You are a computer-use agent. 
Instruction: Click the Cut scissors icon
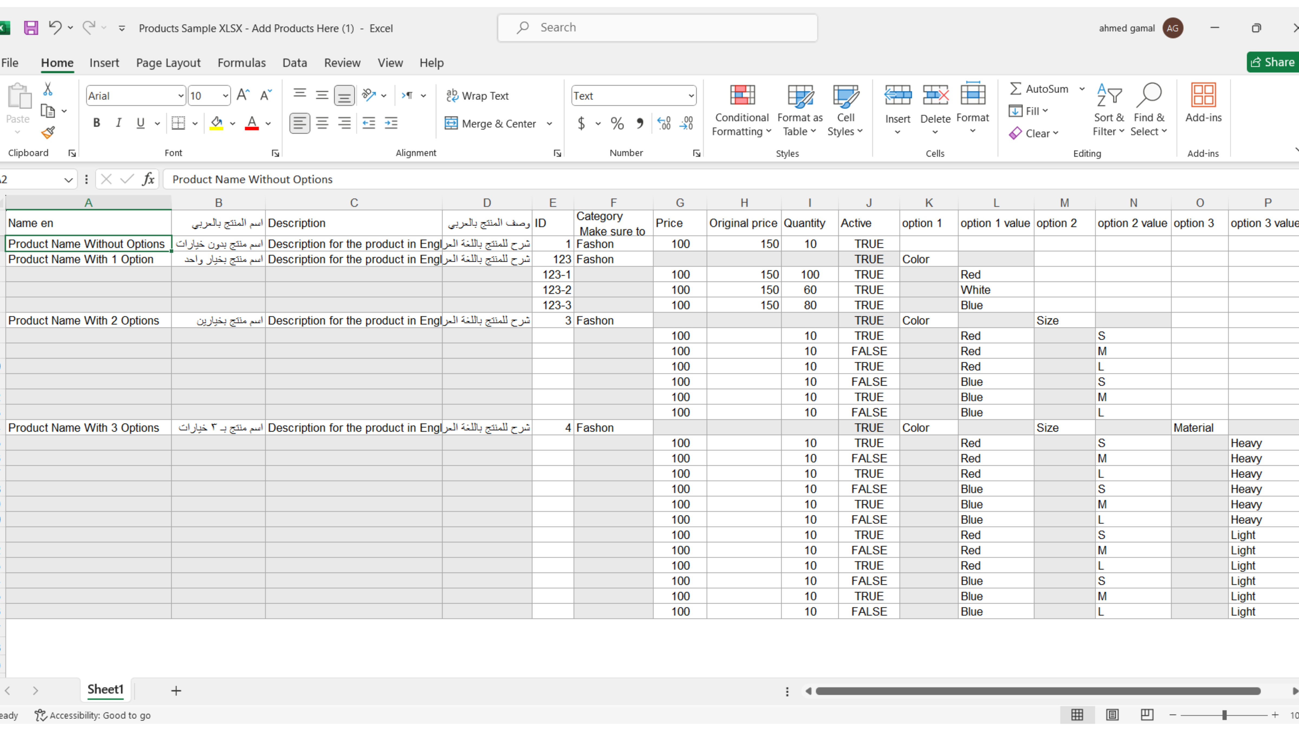point(48,89)
